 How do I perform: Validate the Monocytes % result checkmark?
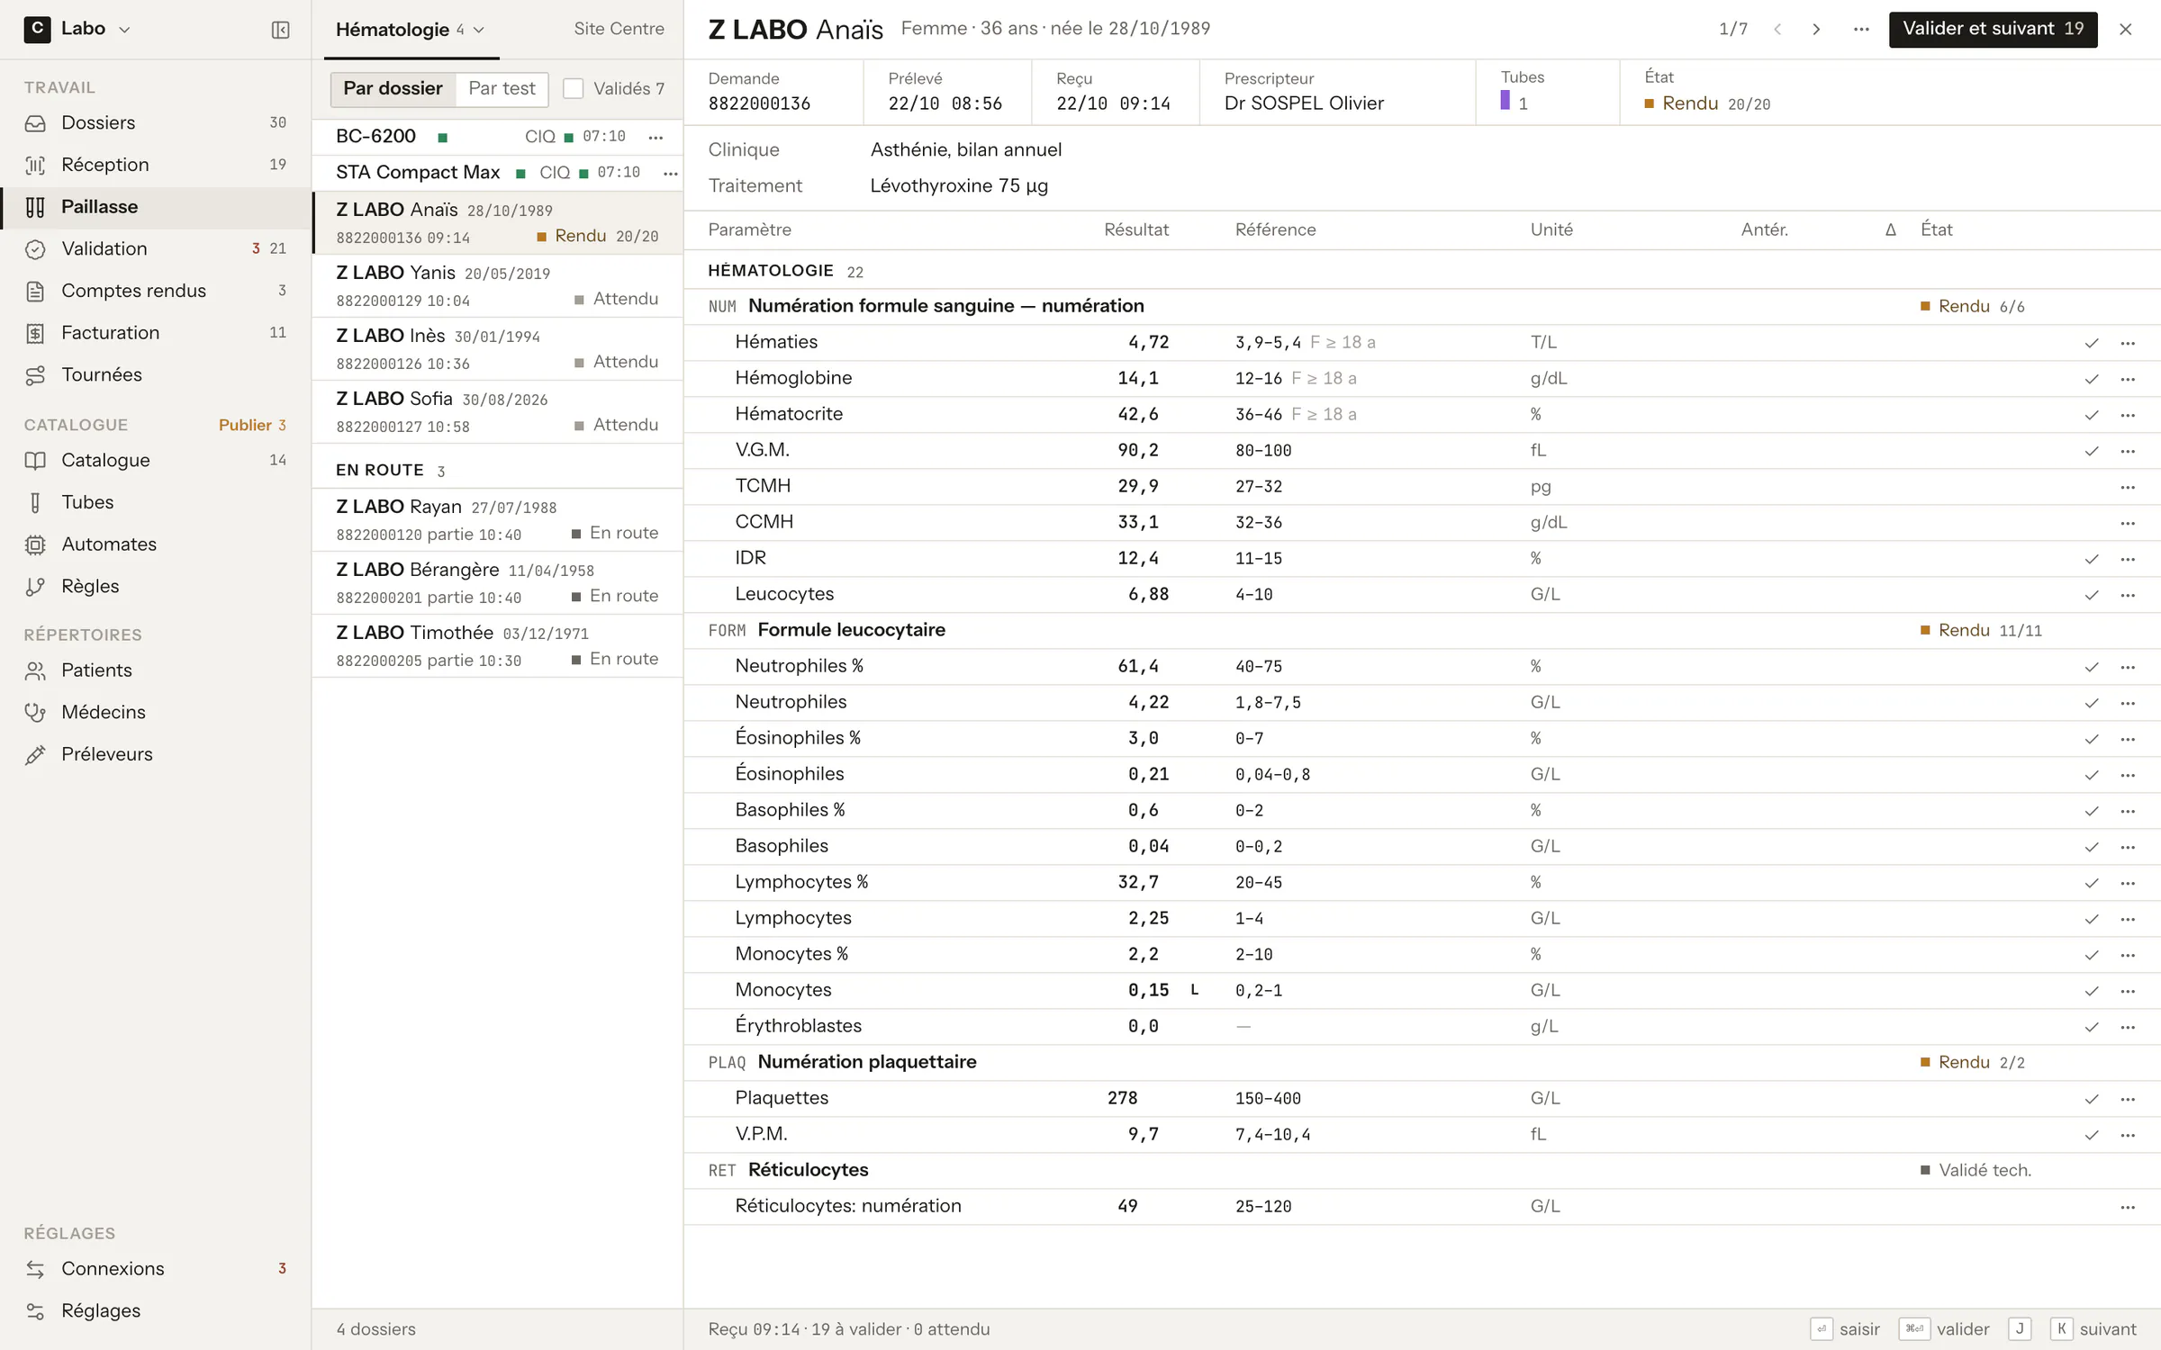tap(2092, 955)
